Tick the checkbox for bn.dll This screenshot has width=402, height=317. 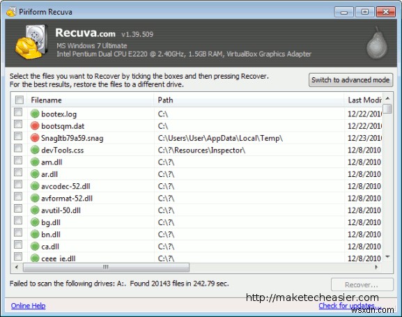18,233
